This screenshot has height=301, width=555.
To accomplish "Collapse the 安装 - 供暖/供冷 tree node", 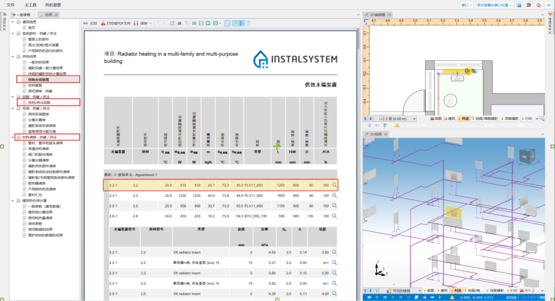I will (x=13, y=108).
